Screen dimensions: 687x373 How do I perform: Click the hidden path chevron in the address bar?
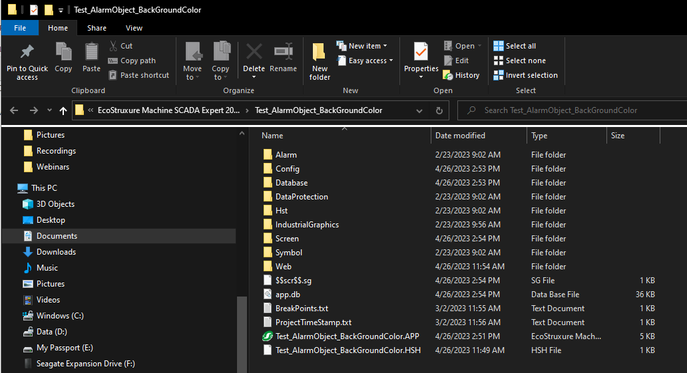(91, 110)
